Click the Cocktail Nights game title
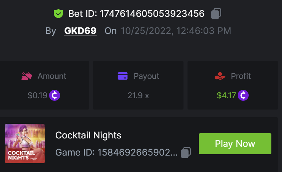 click(88, 135)
